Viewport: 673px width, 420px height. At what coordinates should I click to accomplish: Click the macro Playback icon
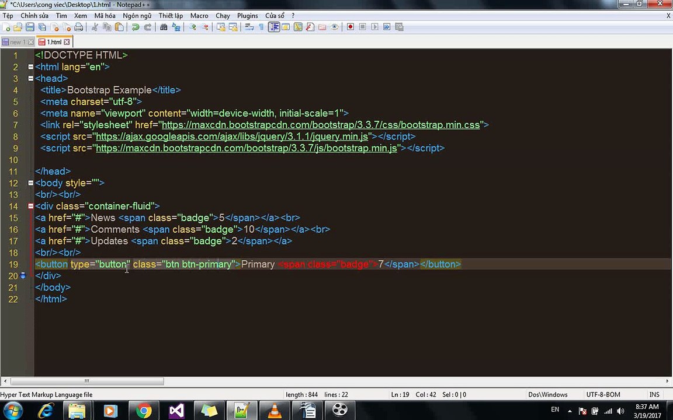click(374, 27)
